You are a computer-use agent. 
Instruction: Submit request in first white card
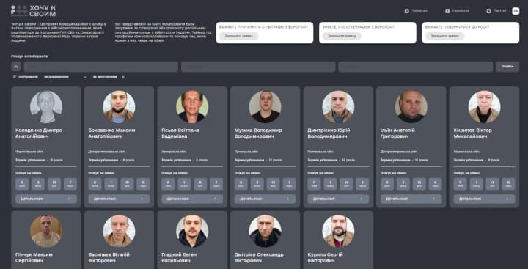pos(239,36)
